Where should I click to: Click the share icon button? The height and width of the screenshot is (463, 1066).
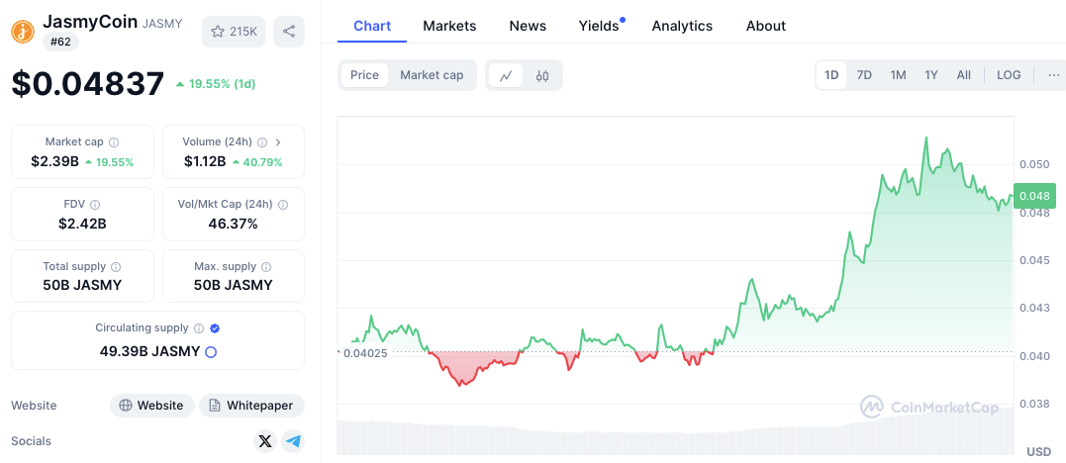coord(289,32)
